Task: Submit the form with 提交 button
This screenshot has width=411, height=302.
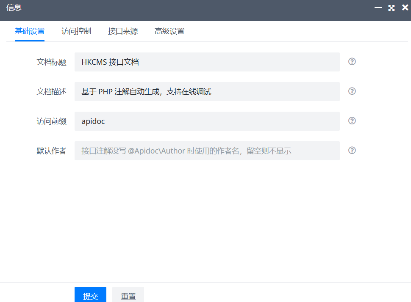Action: pos(90,295)
